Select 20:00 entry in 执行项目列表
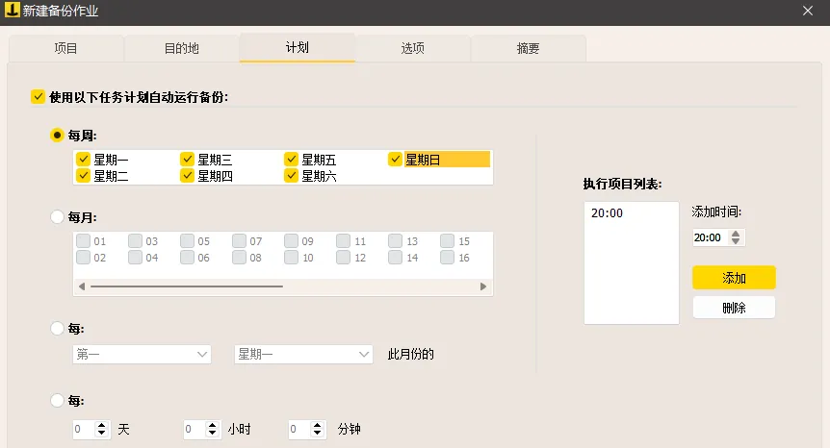This screenshot has width=830, height=448. tap(608, 212)
